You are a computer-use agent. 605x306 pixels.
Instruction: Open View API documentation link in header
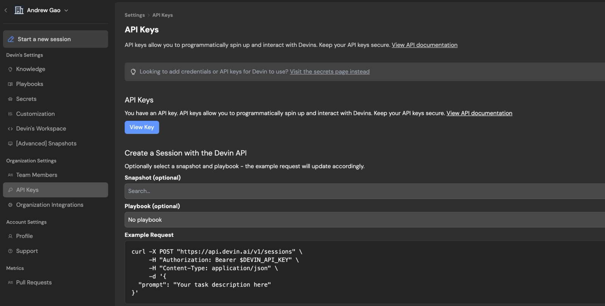[x=424, y=45]
